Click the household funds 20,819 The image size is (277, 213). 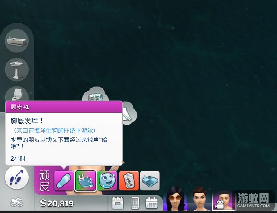[57, 203]
